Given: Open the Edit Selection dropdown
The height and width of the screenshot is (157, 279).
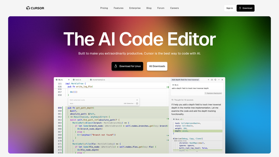Looking at the screenshot, I should (x=129, y=103).
